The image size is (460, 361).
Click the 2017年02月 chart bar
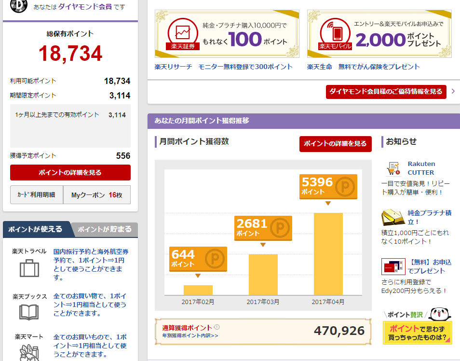198,290
